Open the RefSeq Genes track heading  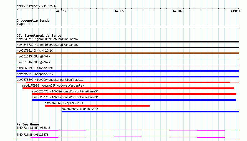pyautogui.click(x=28, y=124)
